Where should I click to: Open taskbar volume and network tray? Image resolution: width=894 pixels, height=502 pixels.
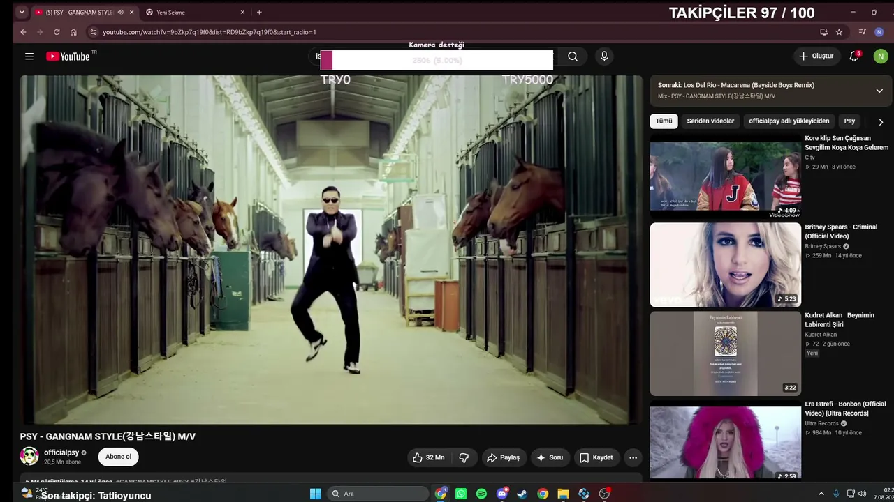click(x=856, y=494)
